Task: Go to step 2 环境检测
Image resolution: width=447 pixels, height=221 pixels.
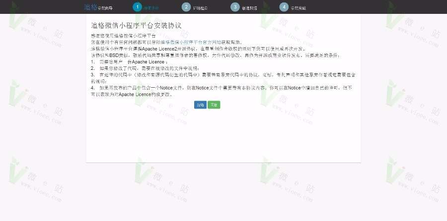Action: [195, 7]
